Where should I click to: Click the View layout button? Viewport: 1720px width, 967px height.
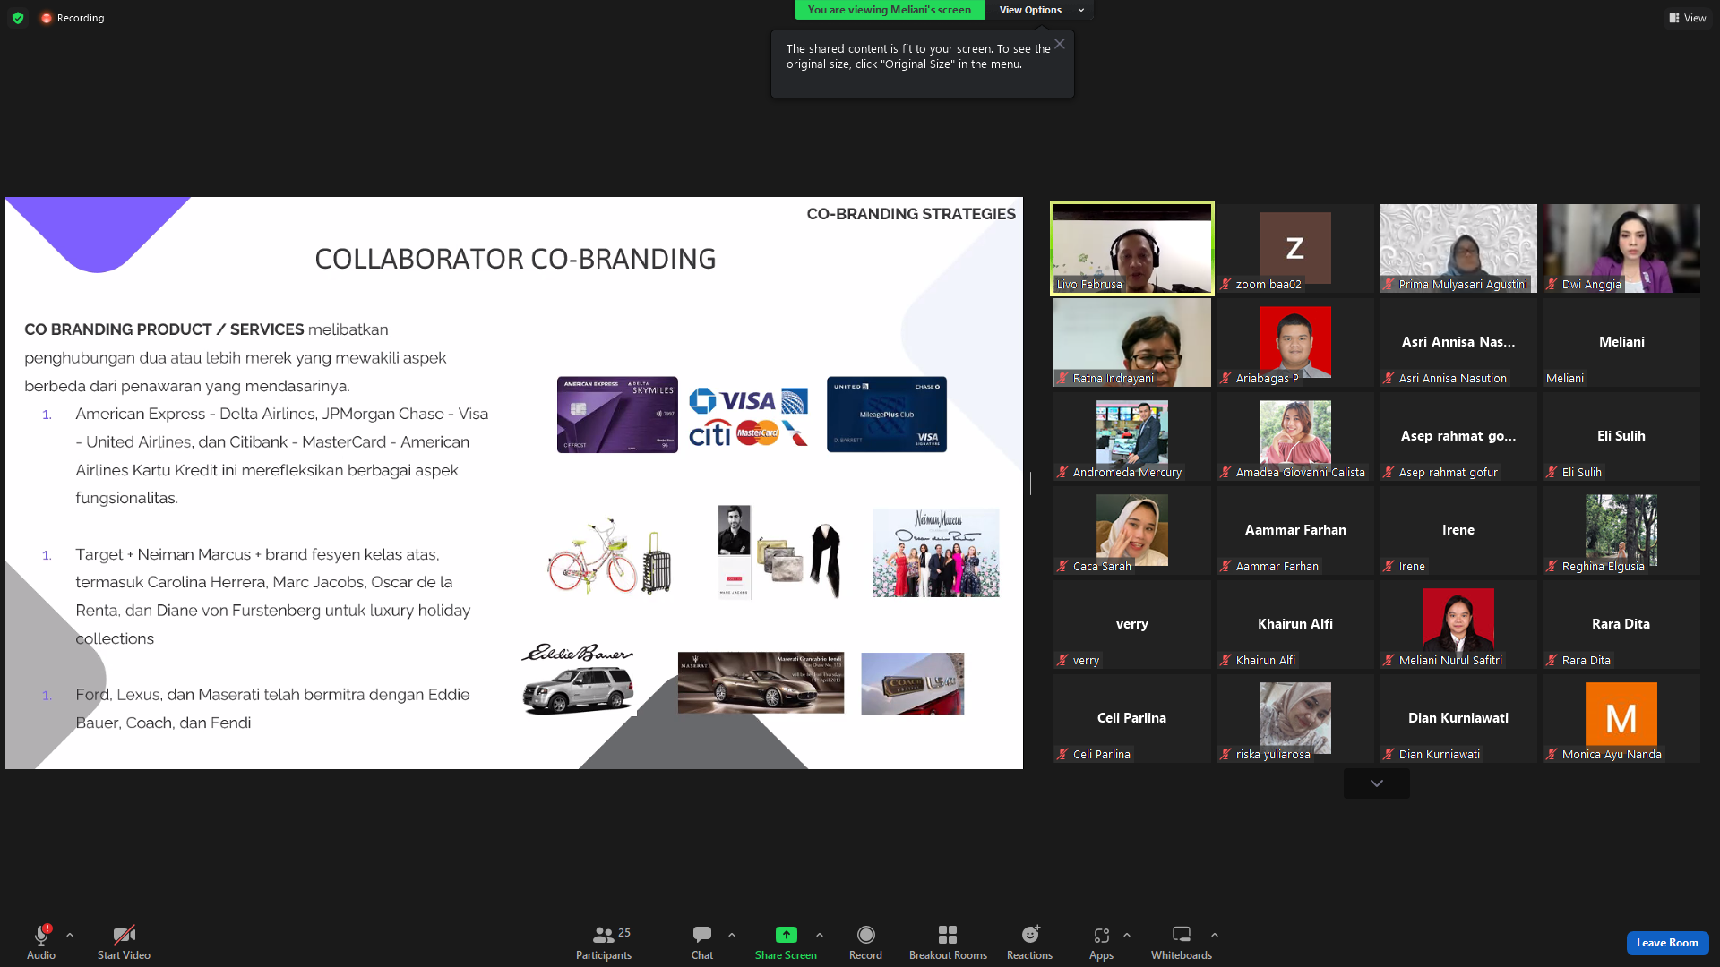(1688, 18)
